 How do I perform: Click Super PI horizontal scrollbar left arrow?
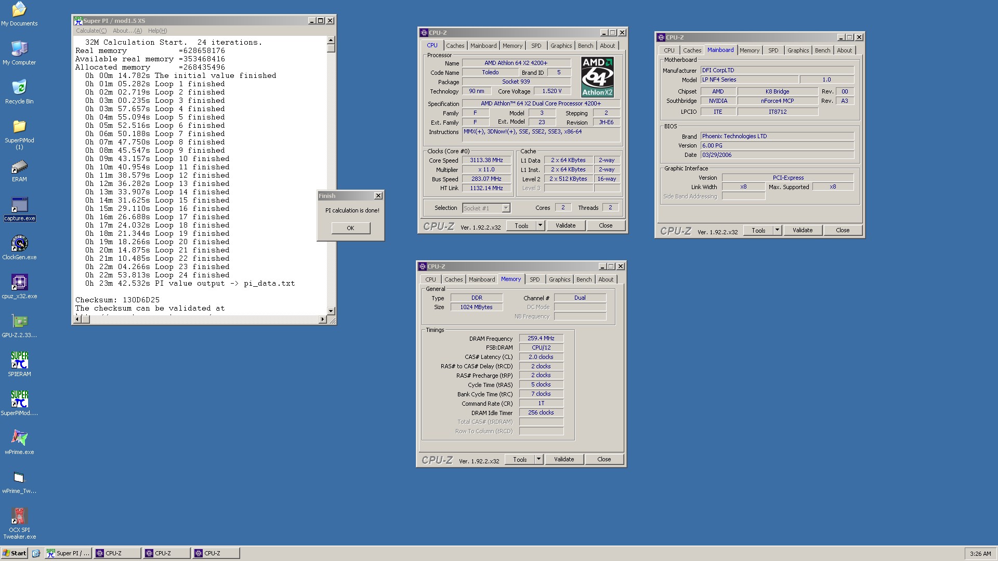[x=77, y=319]
